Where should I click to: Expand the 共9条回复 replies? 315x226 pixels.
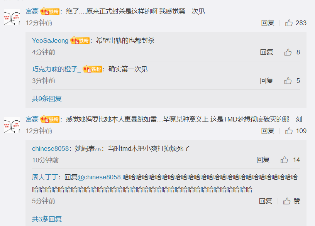[47, 99]
